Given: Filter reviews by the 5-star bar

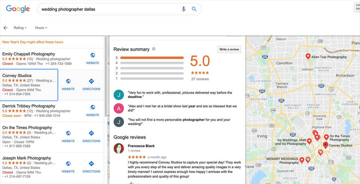Looking at the screenshot, I should click(152, 58).
